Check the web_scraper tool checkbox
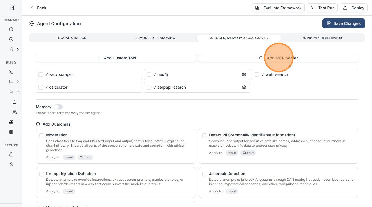 pos(41,74)
